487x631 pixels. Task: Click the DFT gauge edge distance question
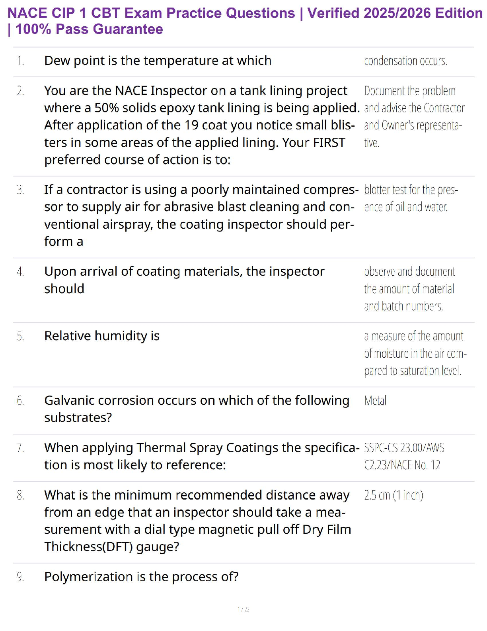coord(197,521)
